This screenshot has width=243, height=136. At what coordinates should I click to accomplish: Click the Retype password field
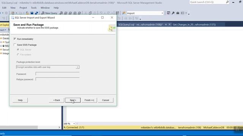pyautogui.click(x=57, y=79)
